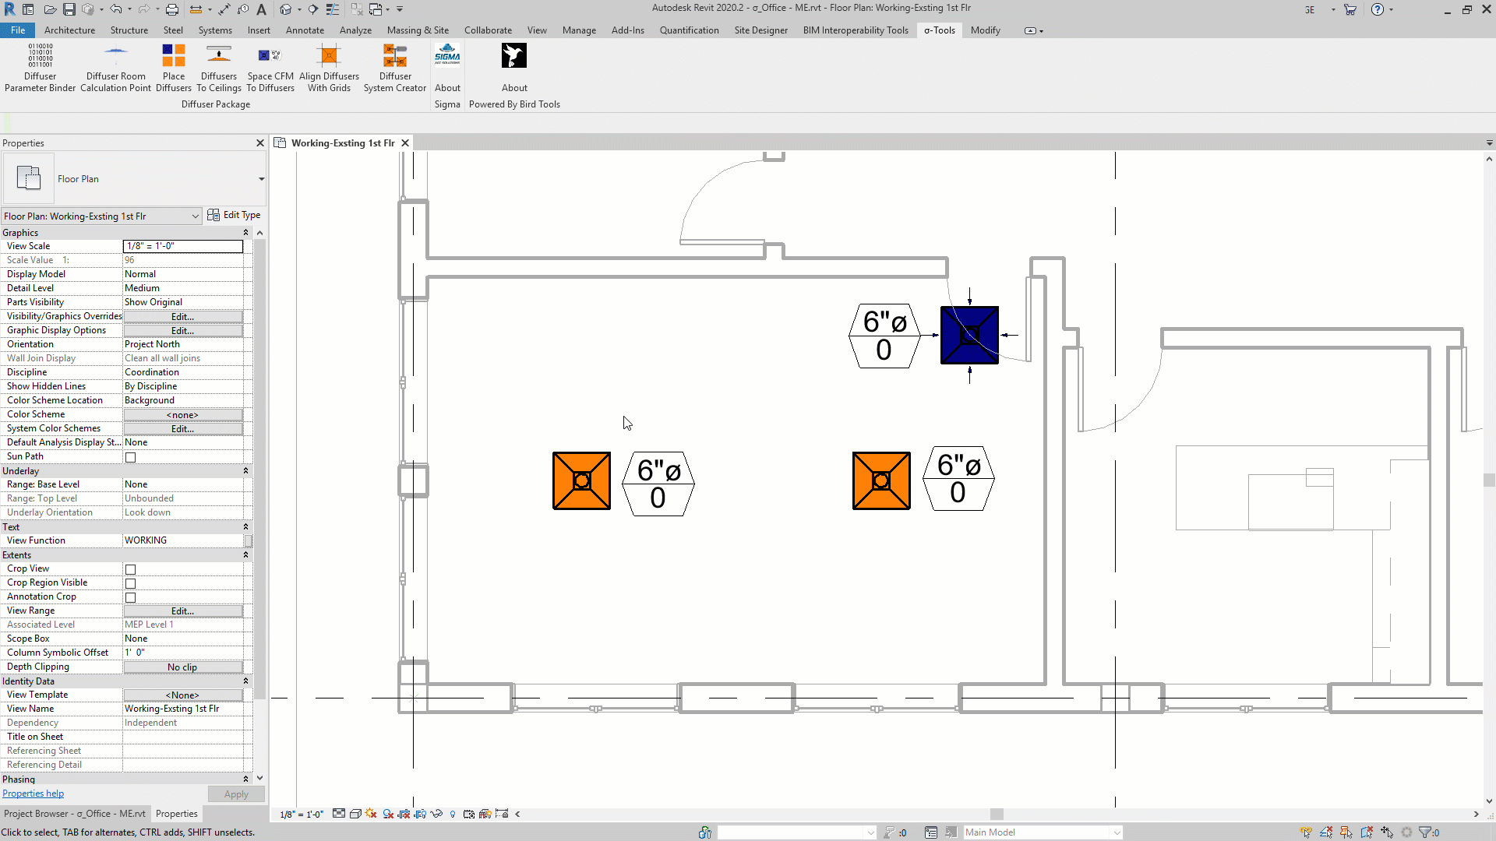The image size is (1496, 841).
Task: Open the Annotate ribbon tab
Action: (305, 30)
